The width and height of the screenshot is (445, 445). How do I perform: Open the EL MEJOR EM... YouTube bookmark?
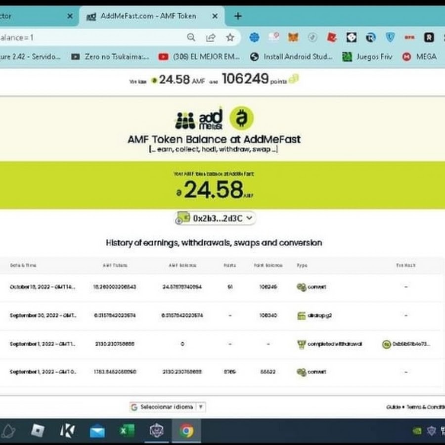pos(199,57)
